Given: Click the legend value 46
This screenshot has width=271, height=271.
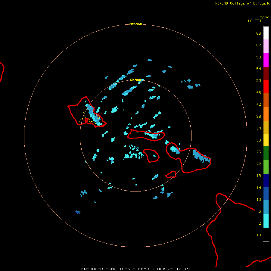Looking at the screenshot, I should click(259, 93).
